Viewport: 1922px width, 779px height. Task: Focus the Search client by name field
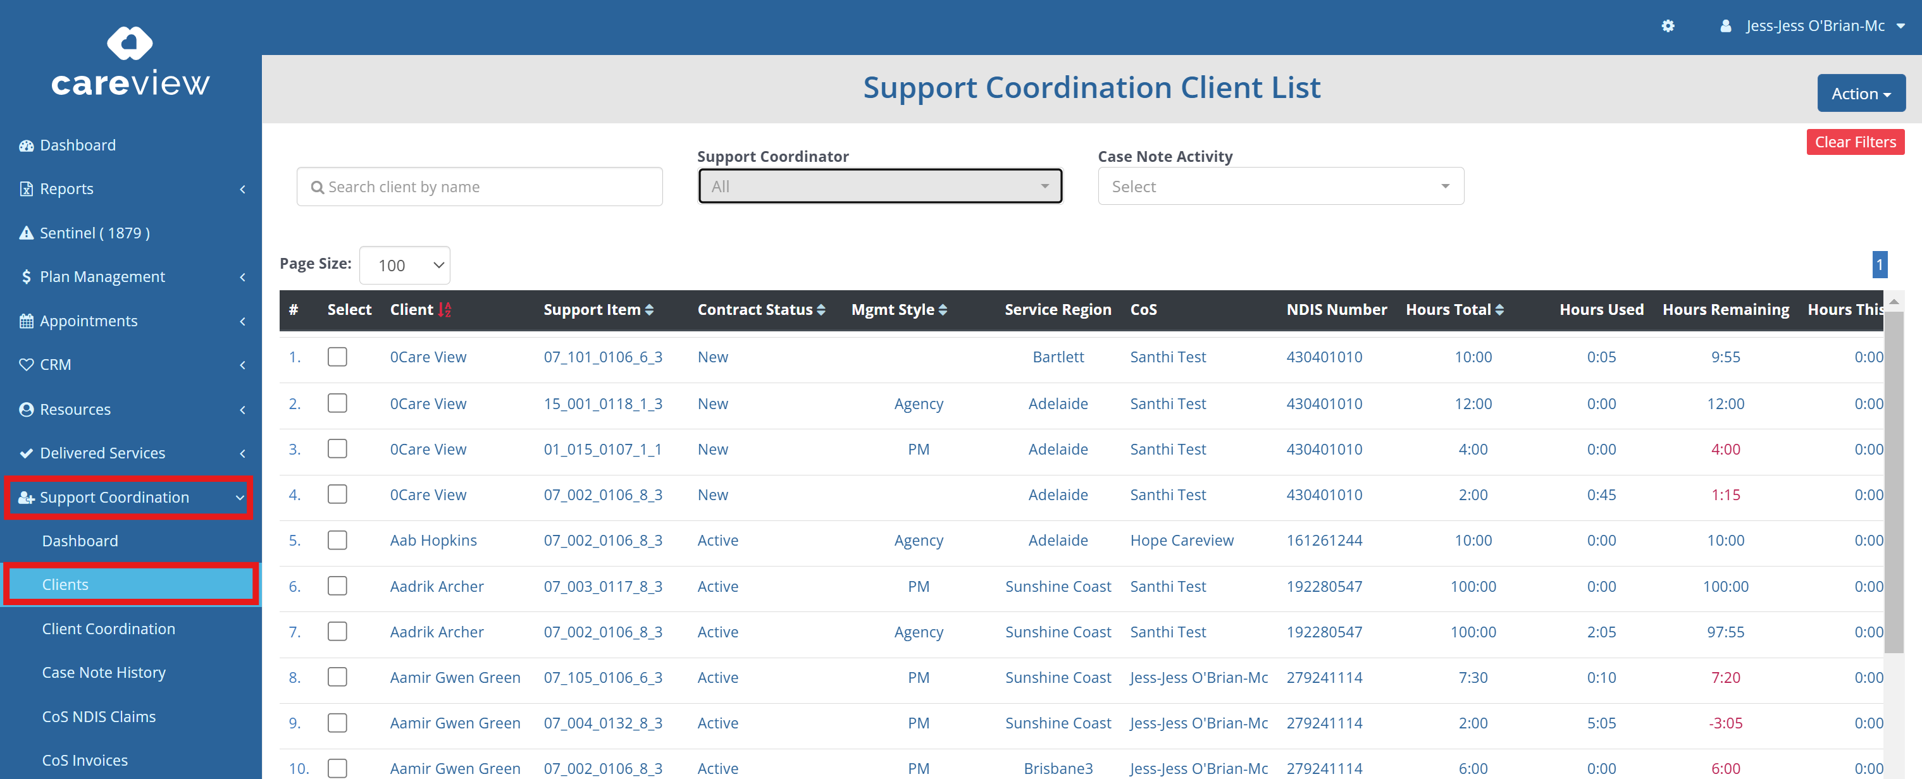479,187
